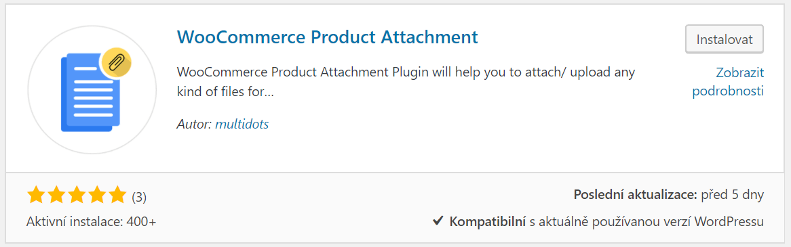Screen dimensions: 791x247
Task: Open the multidots author link
Action: click(242, 124)
